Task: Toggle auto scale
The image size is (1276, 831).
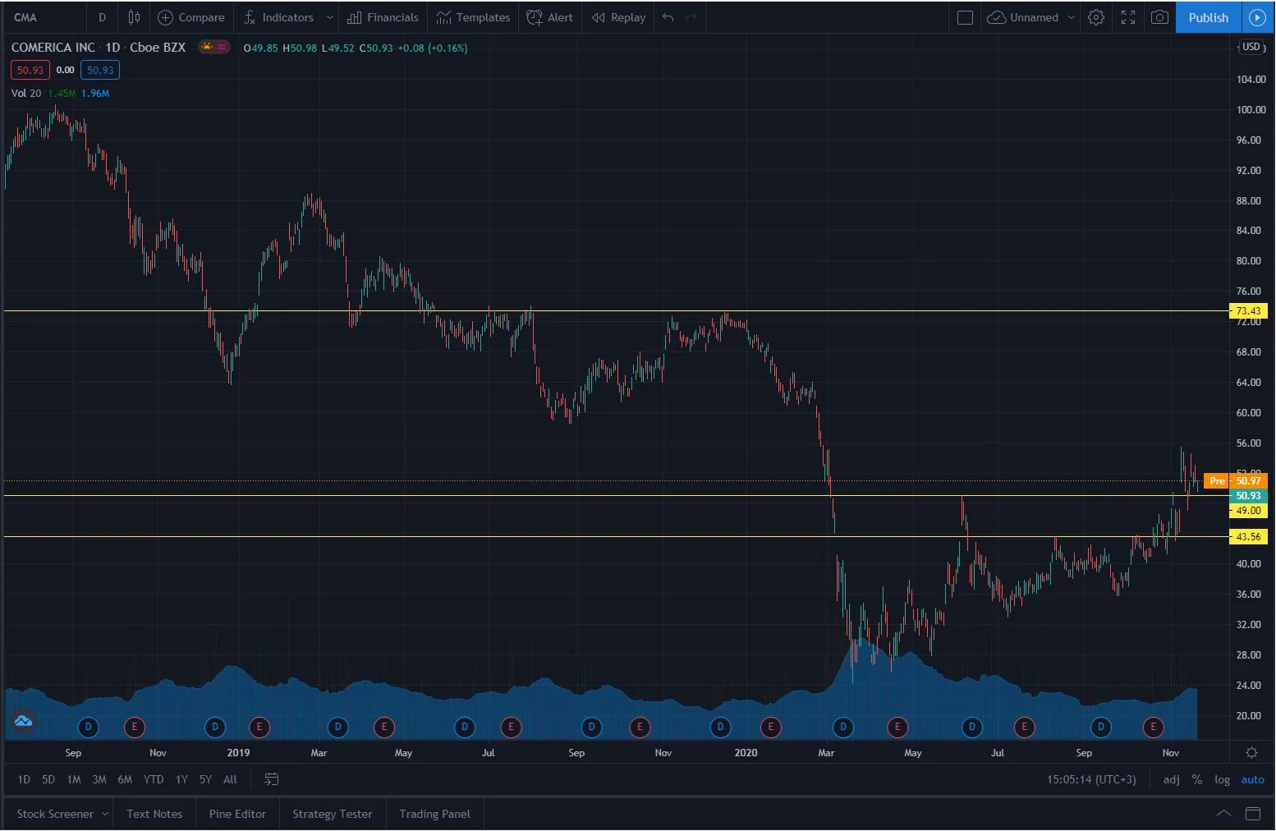Action: click(1252, 779)
